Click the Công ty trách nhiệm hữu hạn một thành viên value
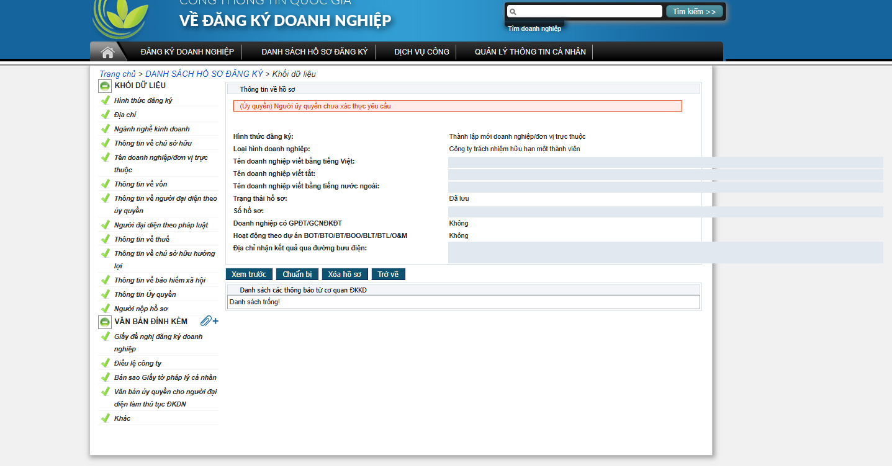Screen dimensions: 892x466 pyautogui.click(x=515, y=149)
